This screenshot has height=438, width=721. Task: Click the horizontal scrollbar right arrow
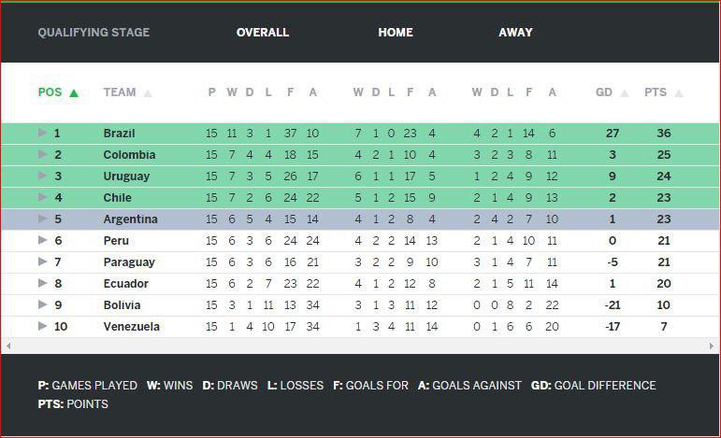pyautogui.click(x=712, y=346)
